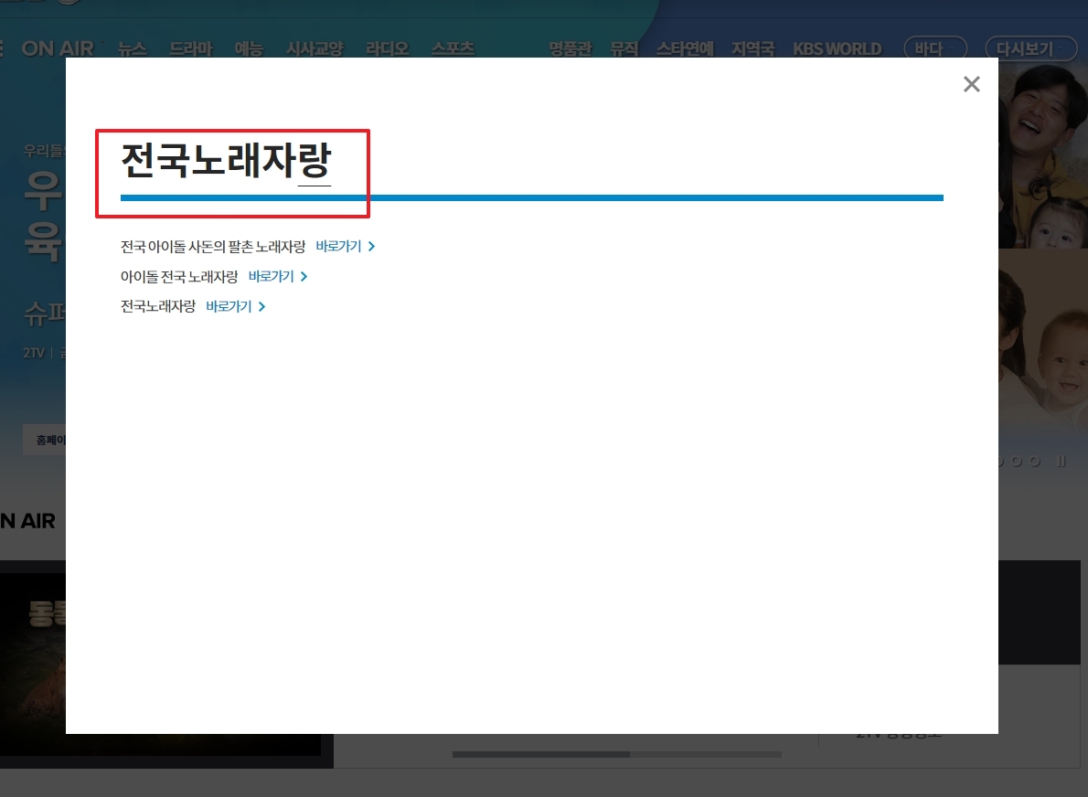Pause the banner slideshow
1088x797 pixels.
click(1061, 461)
